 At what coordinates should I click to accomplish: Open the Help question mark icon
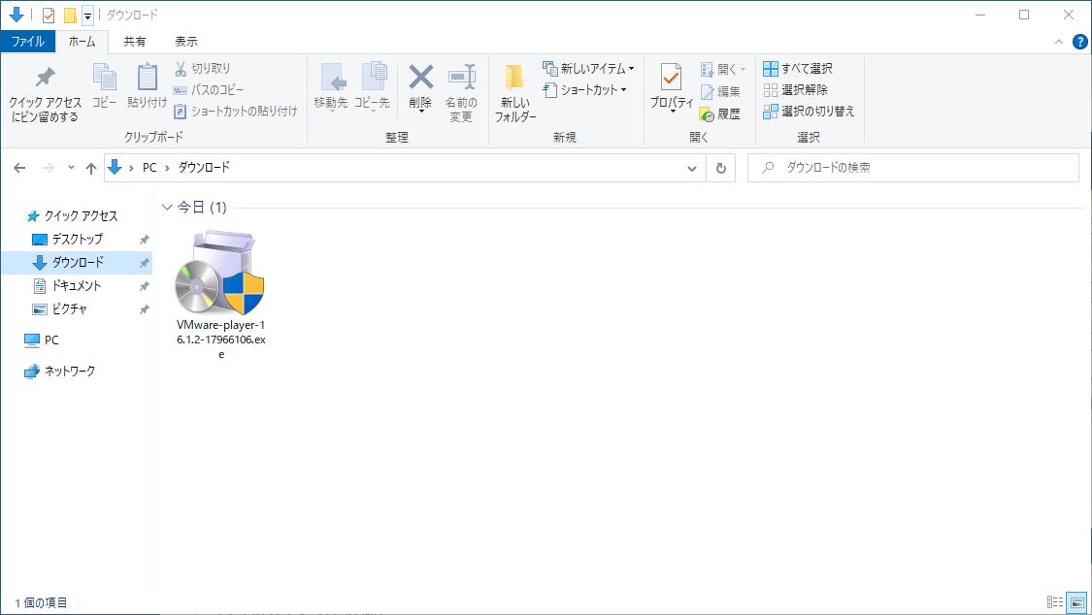(x=1079, y=42)
